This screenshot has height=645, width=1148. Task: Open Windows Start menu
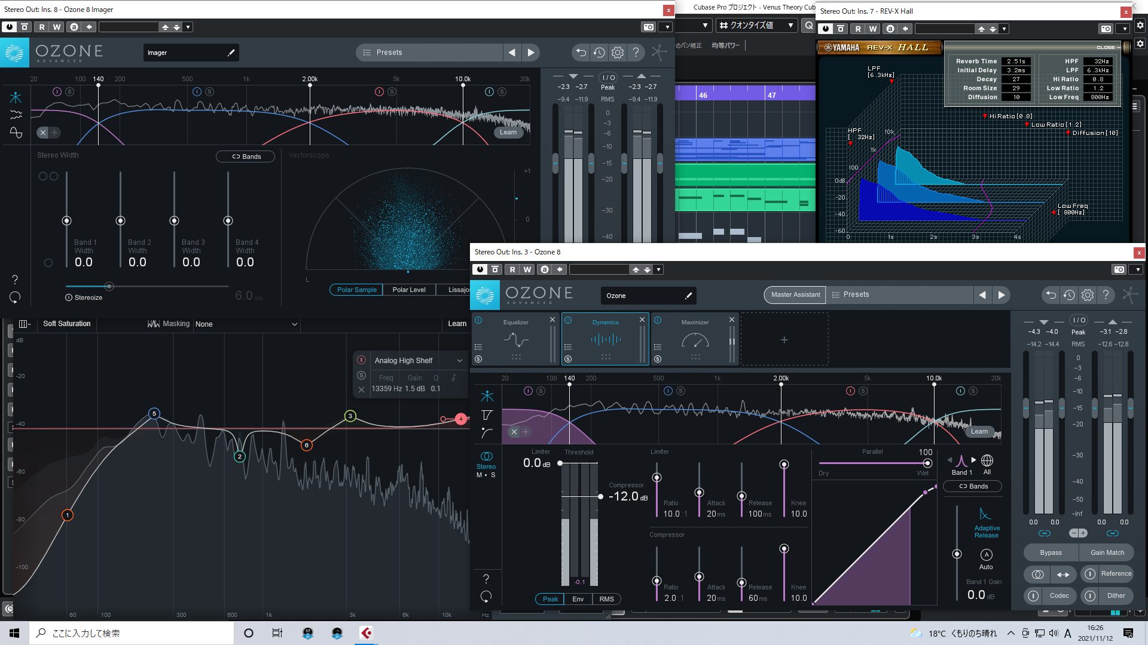click(14, 632)
